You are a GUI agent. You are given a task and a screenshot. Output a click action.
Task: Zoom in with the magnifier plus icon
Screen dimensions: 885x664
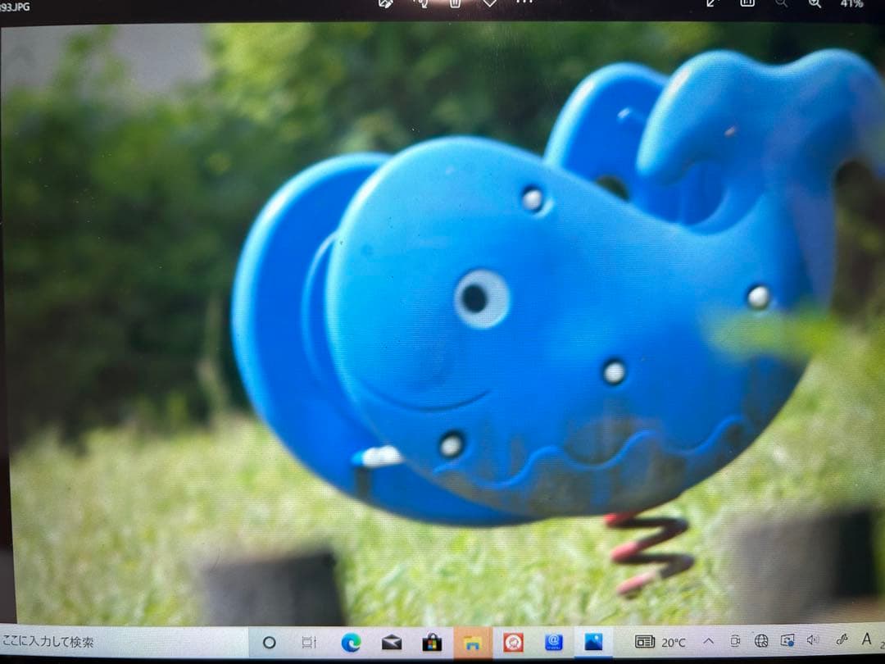[x=815, y=3]
